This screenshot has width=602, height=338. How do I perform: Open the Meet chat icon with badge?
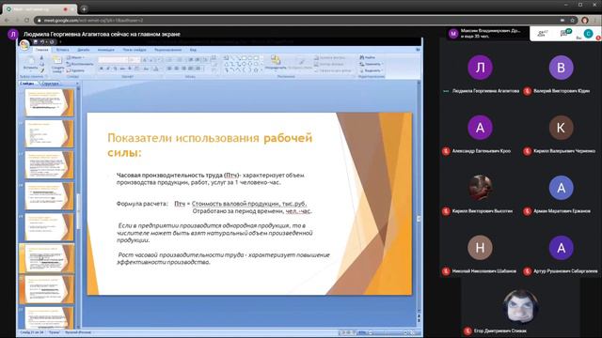pyautogui.click(x=564, y=34)
